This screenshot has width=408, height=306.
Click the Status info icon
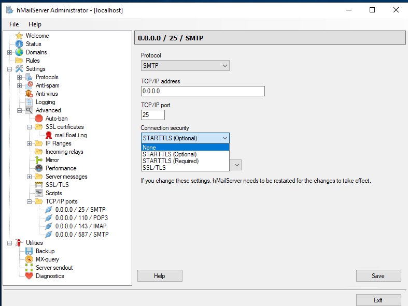click(x=19, y=44)
